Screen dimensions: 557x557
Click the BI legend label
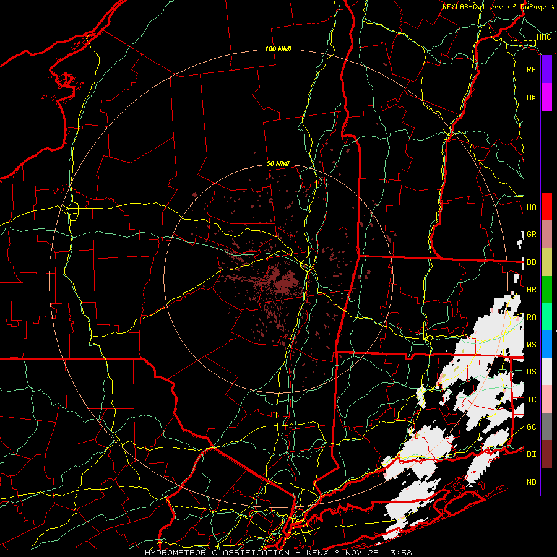531,454
